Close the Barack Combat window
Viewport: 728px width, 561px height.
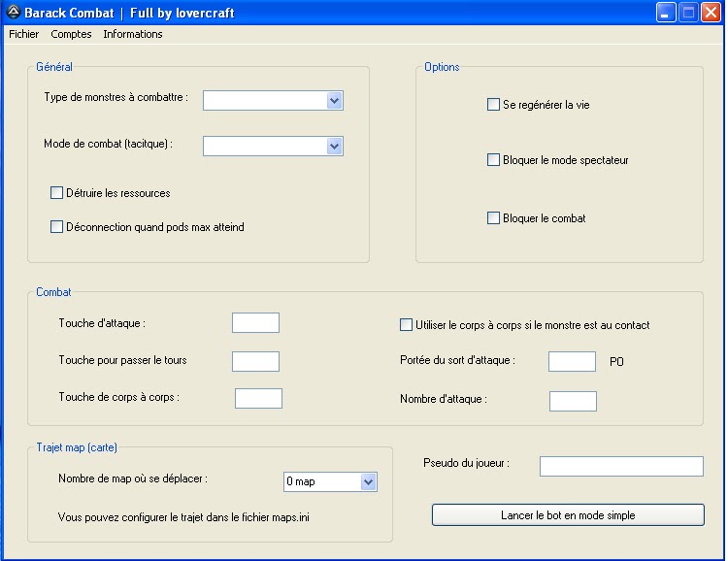(711, 13)
